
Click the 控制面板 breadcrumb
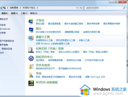[14, 8]
